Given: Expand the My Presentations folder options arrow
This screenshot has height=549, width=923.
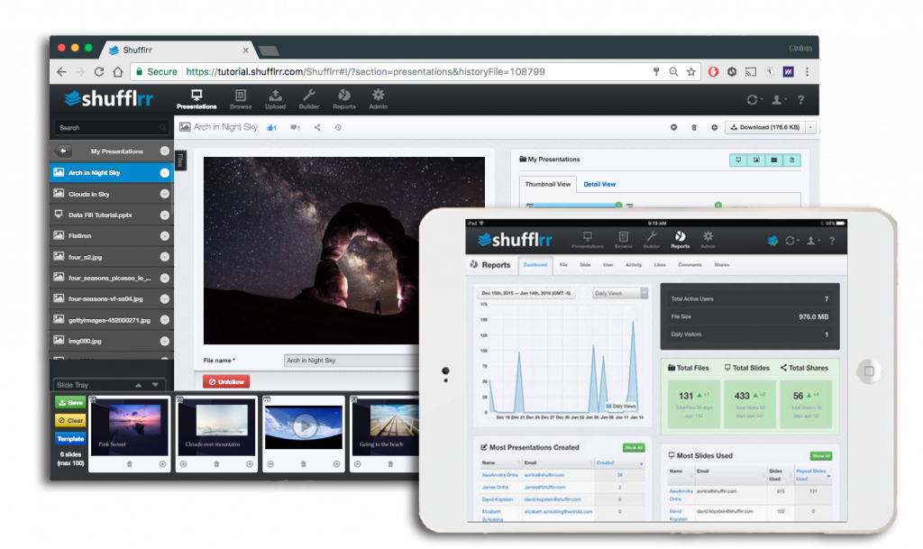Looking at the screenshot, I should pos(165,151).
